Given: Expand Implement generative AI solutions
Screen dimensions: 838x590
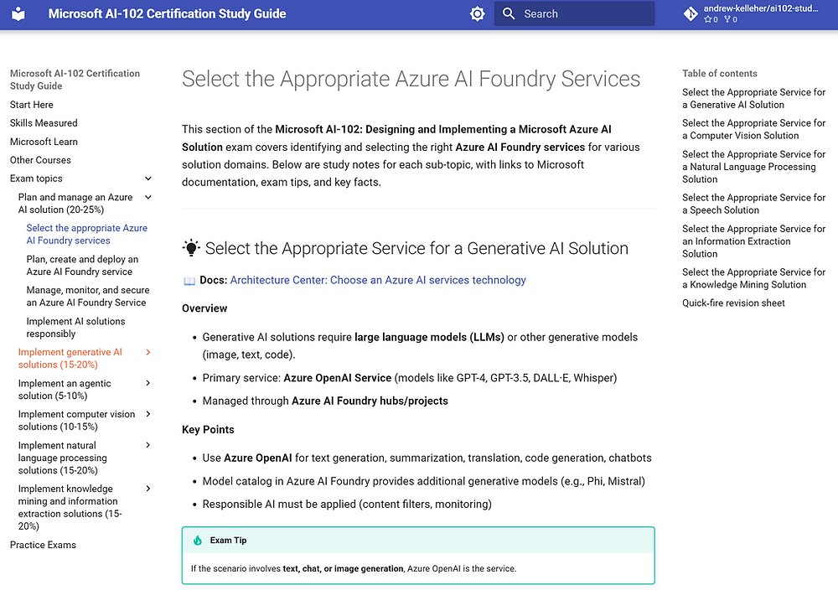Looking at the screenshot, I should pos(148,352).
